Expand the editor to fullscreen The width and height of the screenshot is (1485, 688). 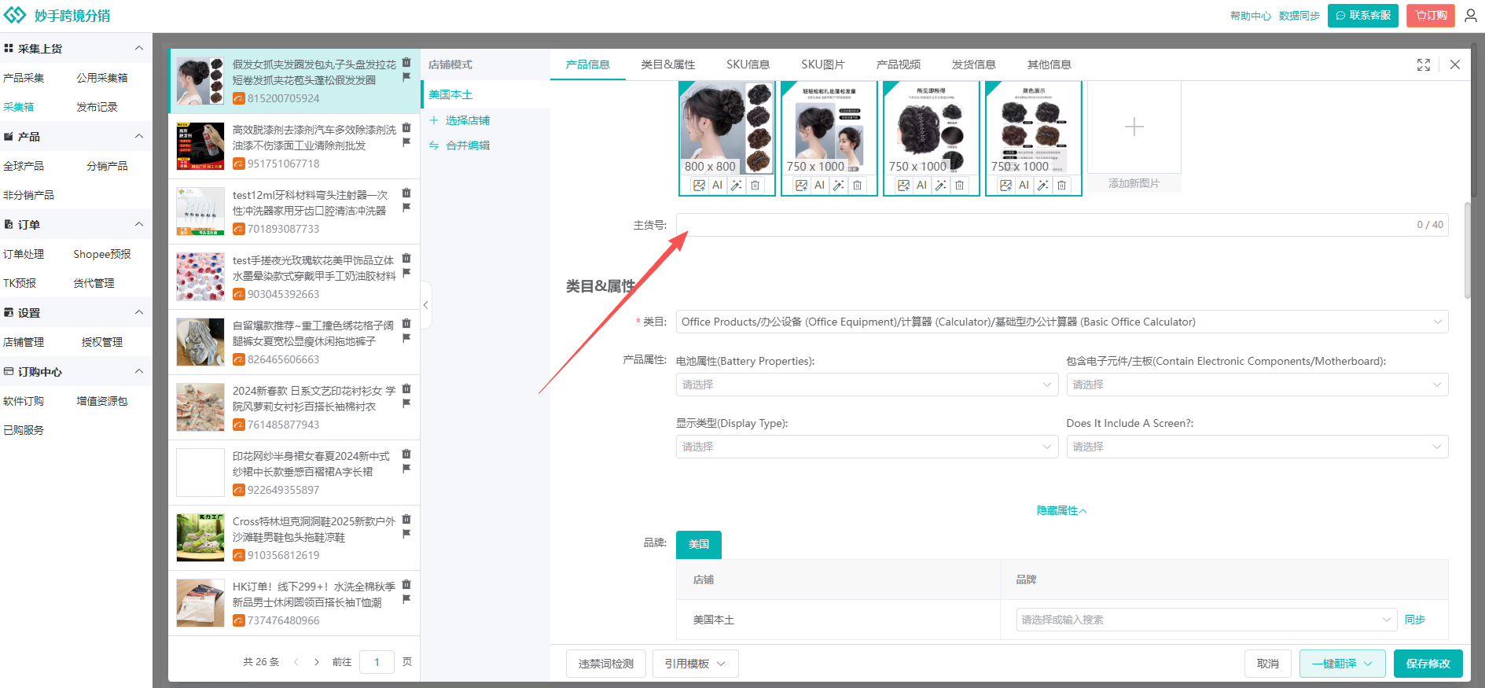coord(1424,64)
